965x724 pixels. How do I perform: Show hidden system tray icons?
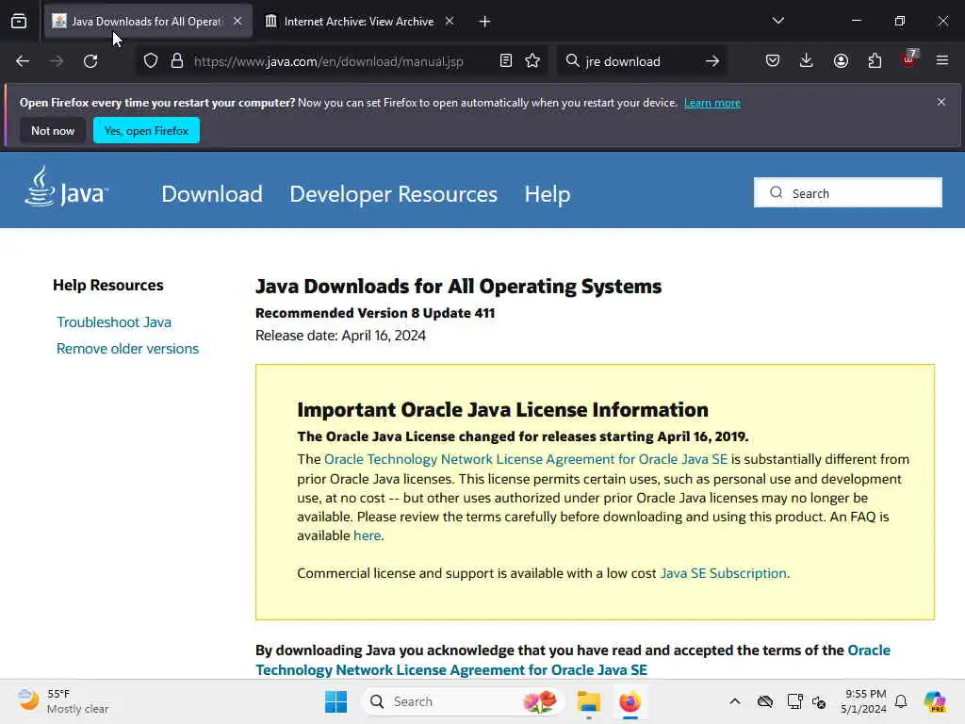(735, 701)
